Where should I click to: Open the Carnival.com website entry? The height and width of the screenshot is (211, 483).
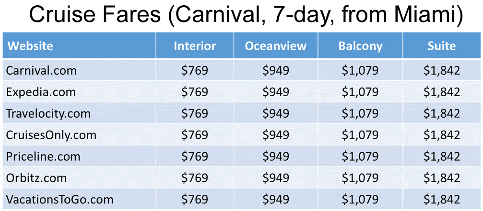(x=41, y=71)
